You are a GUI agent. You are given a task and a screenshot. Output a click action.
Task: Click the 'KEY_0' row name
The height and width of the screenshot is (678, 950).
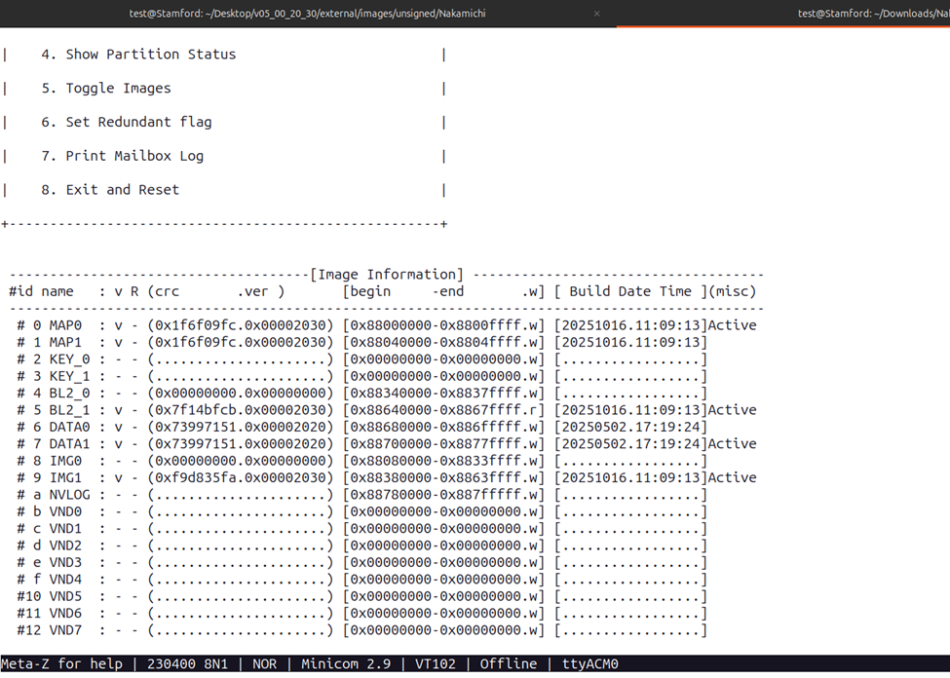[69, 359]
